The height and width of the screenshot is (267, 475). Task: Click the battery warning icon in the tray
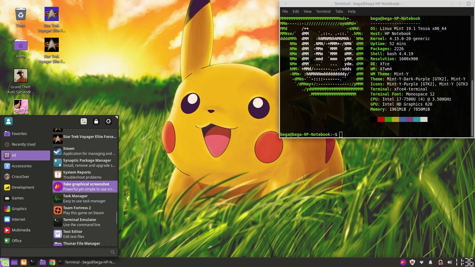441,262
